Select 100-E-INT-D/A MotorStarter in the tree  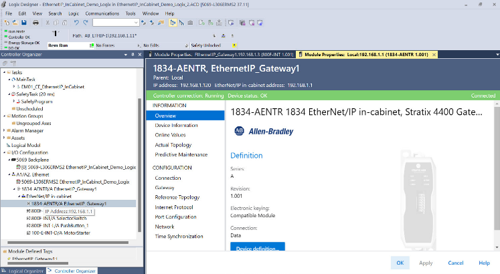pos(61,233)
